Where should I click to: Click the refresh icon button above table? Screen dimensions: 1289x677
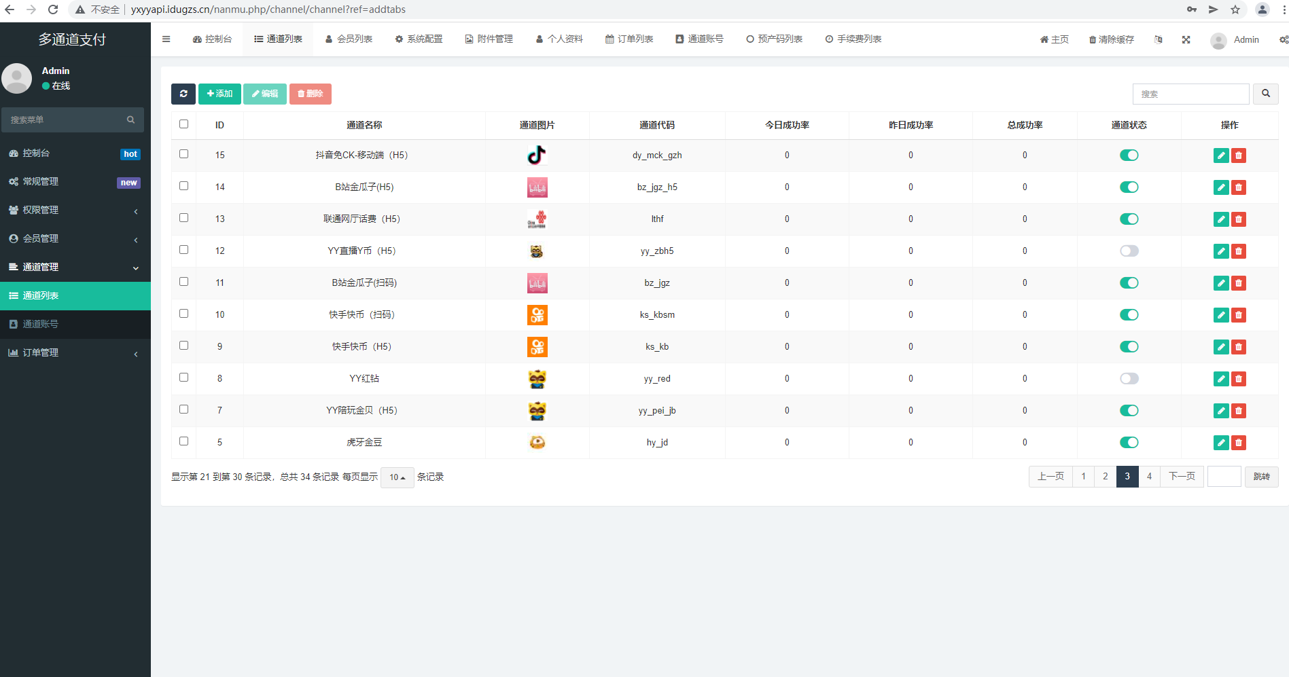(183, 94)
